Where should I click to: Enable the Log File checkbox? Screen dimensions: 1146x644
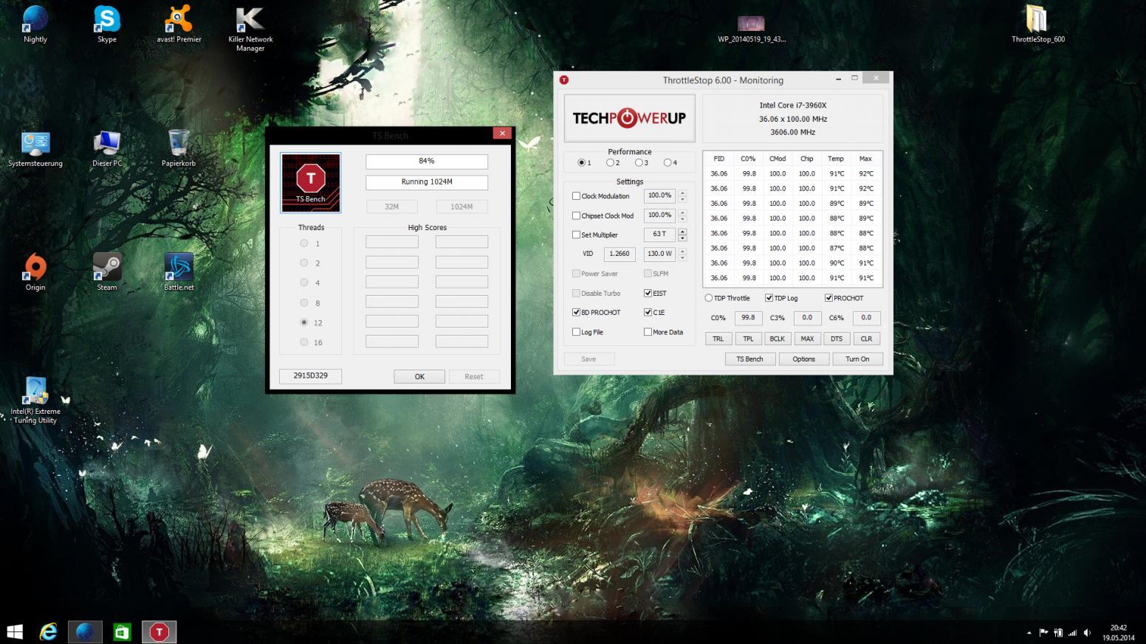[576, 333]
